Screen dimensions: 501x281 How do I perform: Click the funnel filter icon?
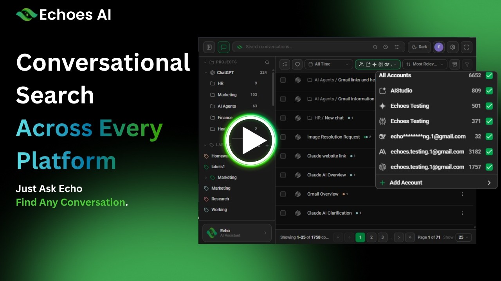[467, 64]
